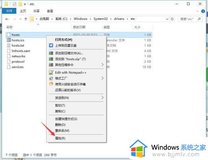The width and height of the screenshot is (208, 160).
Task: Open the 查看 ribbon tab
Action: [50, 11]
